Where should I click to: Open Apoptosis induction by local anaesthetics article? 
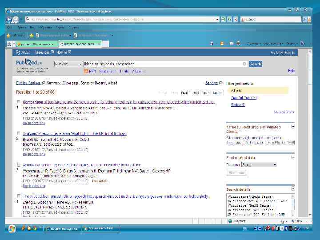pyautogui.click(x=82, y=165)
